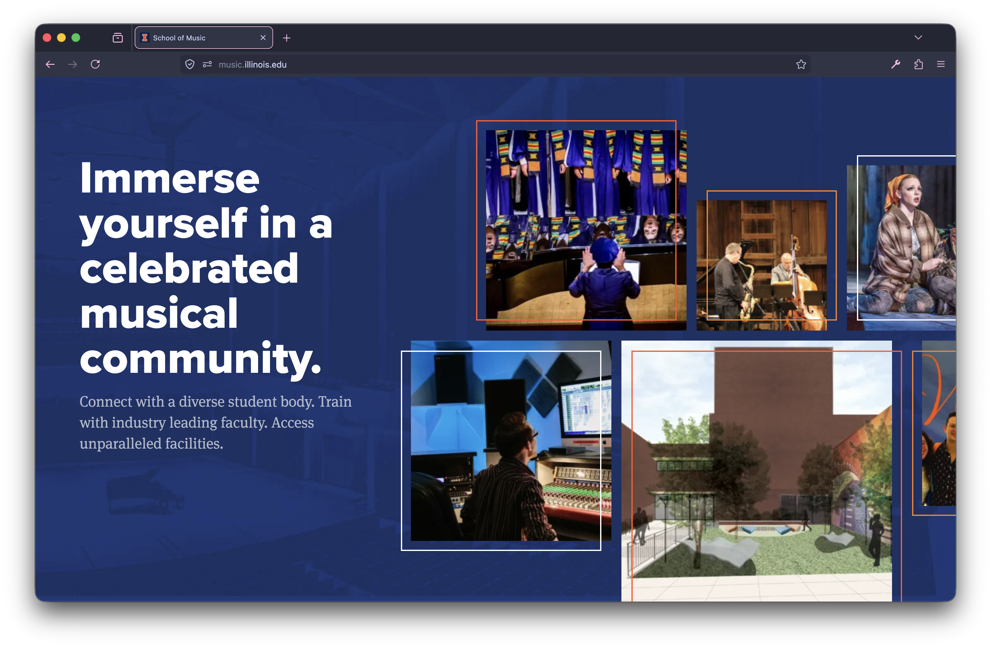Expand the list all tabs chevron
This screenshot has width=991, height=648.
point(918,38)
